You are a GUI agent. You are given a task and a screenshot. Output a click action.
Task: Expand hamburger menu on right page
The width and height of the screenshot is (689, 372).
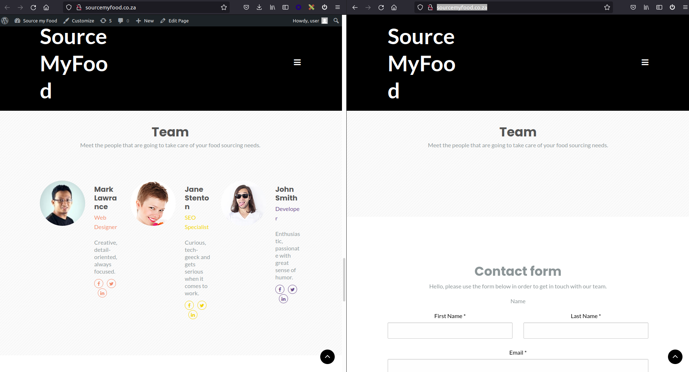click(x=645, y=63)
